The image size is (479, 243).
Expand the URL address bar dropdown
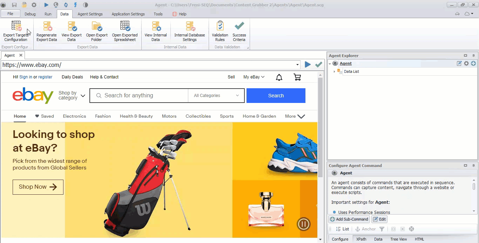click(298, 65)
